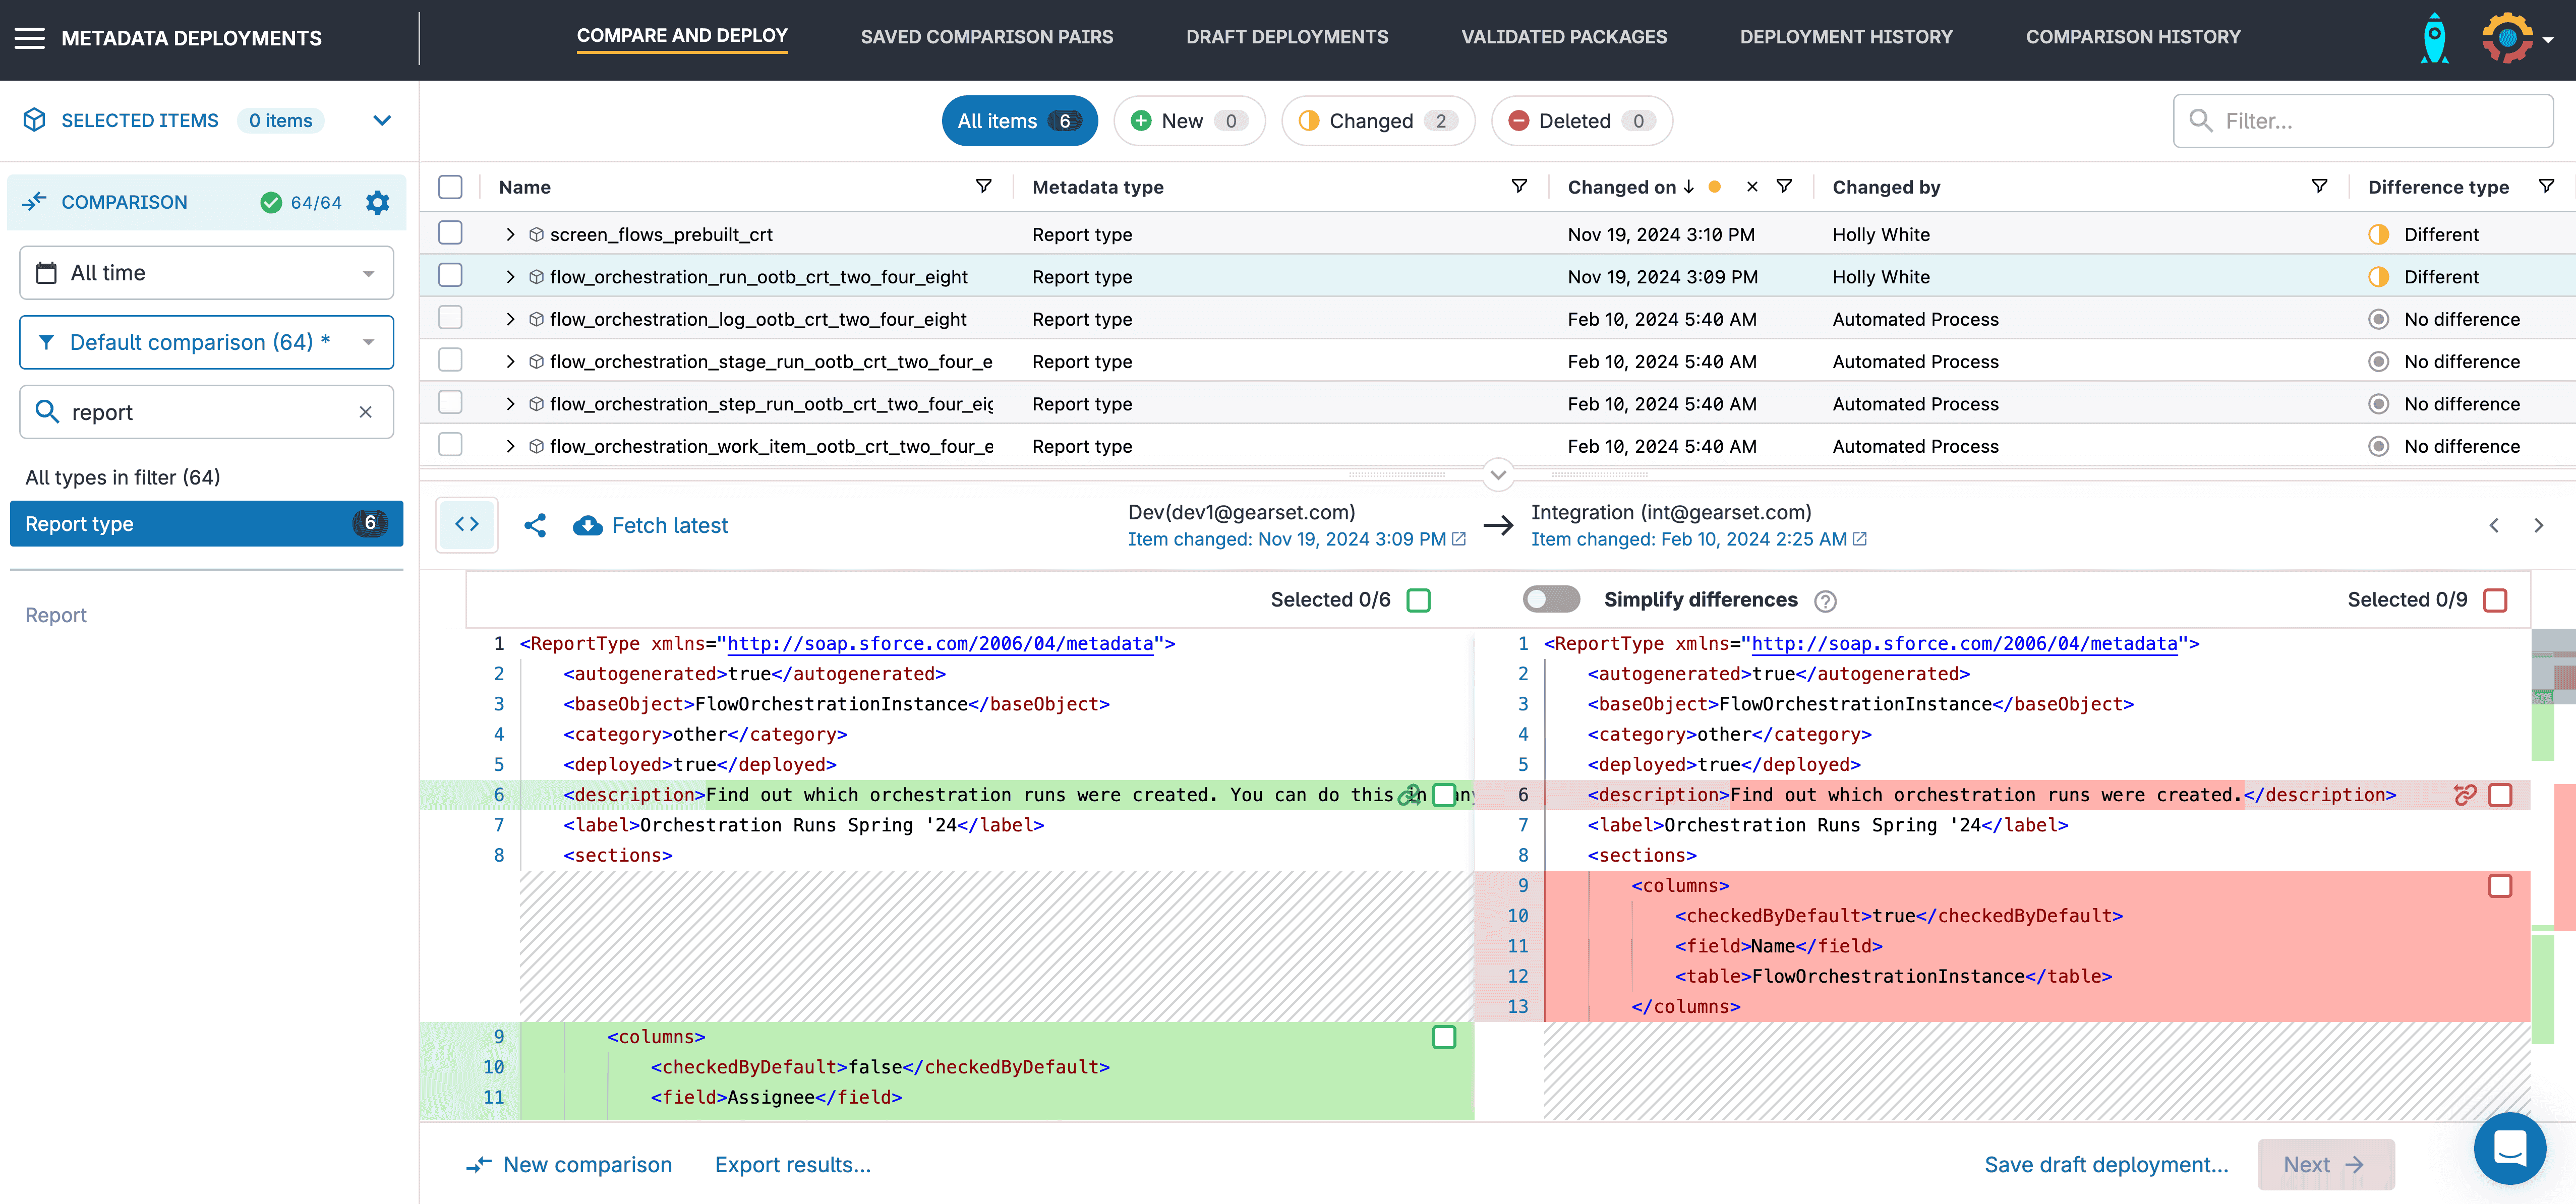Open the chat support bubble

pyautogui.click(x=2509, y=1148)
